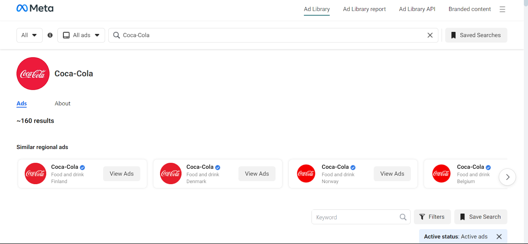Click the Save Search button
The height and width of the screenshot is (244, 528).
pyautogui.click(x=480, y=217)
